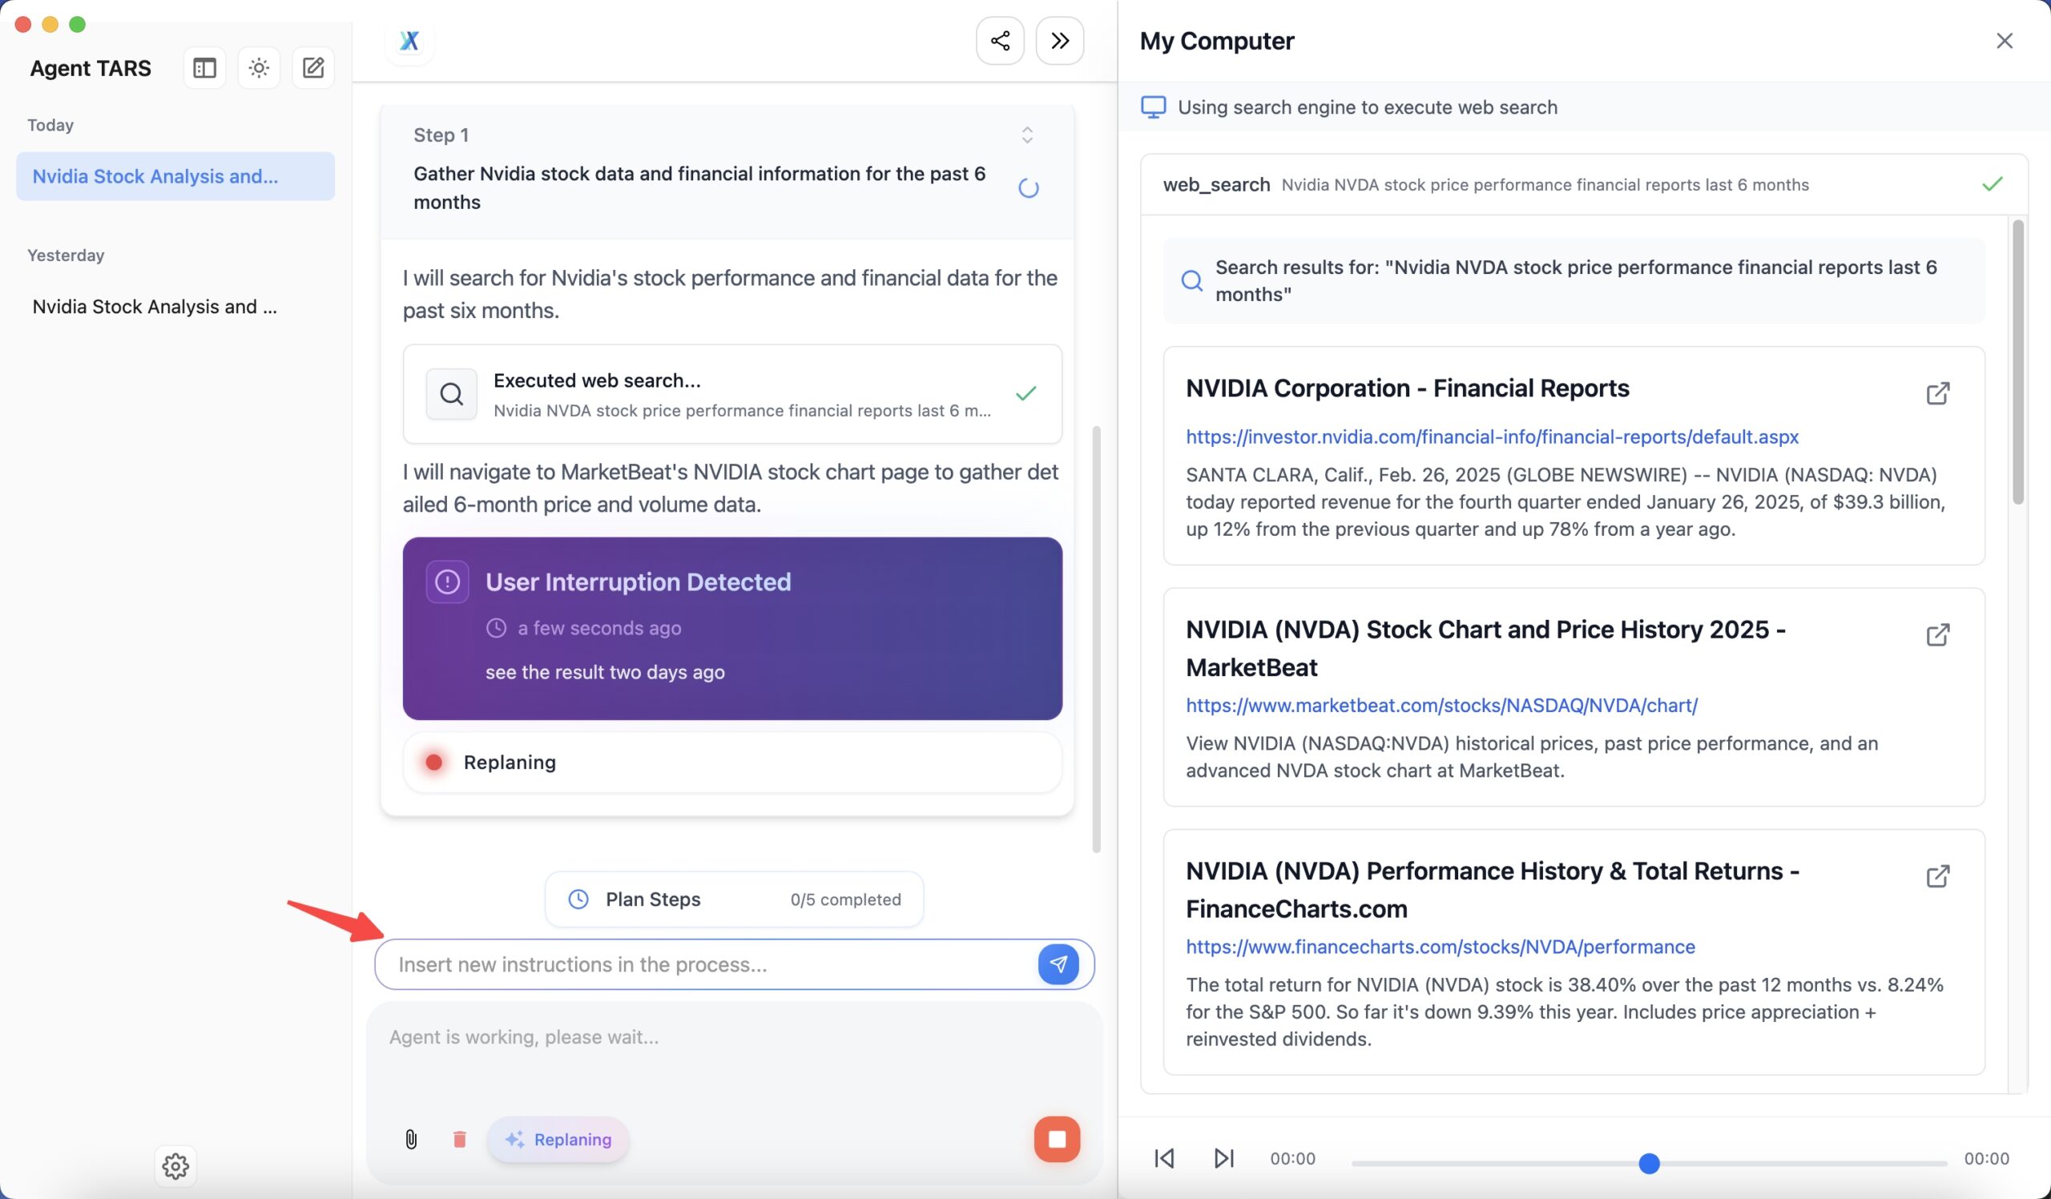Send new instruction with paper plane button
2051x1199 pixels.
click(x=1058, y=964)
